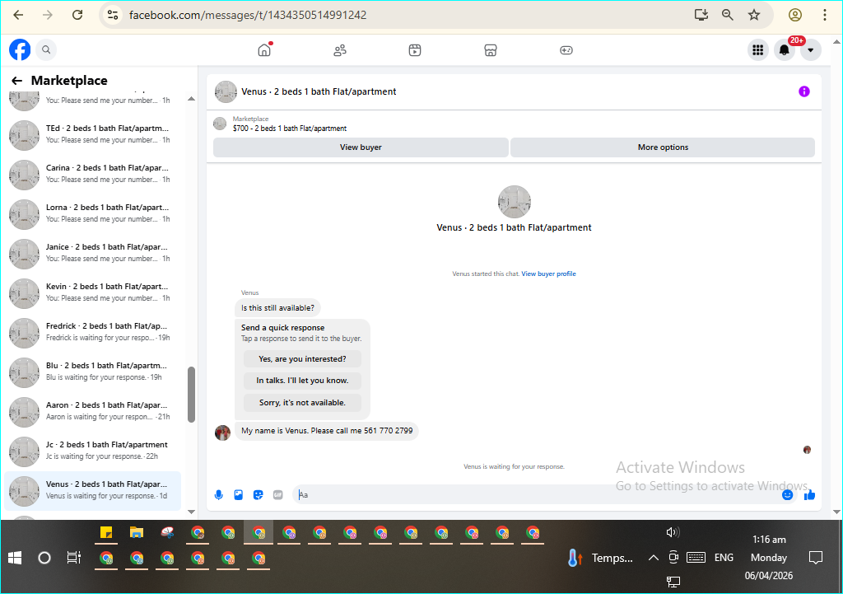Click the volume speaker icon in tray

click(673, 533)
